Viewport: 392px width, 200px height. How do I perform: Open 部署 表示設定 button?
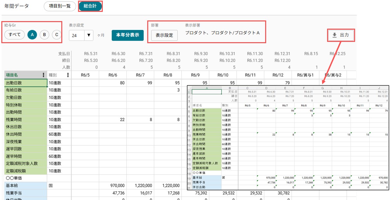(164, 35)
